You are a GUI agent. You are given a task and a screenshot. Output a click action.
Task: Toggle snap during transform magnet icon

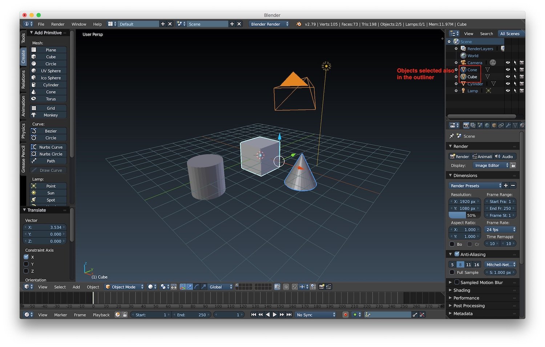tap(295, 287)
